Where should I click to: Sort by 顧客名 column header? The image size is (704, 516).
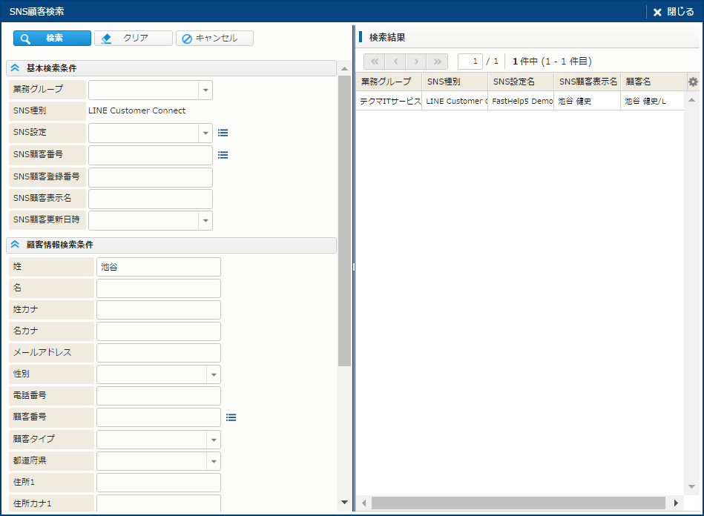(x=654, y=82)
